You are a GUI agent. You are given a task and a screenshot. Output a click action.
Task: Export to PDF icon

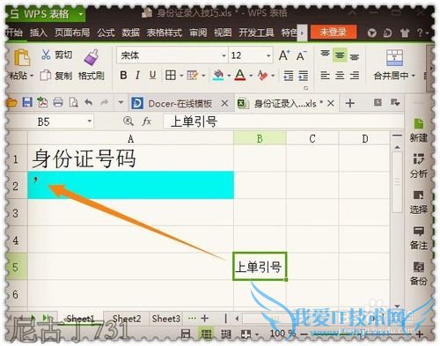click(42, 102)
